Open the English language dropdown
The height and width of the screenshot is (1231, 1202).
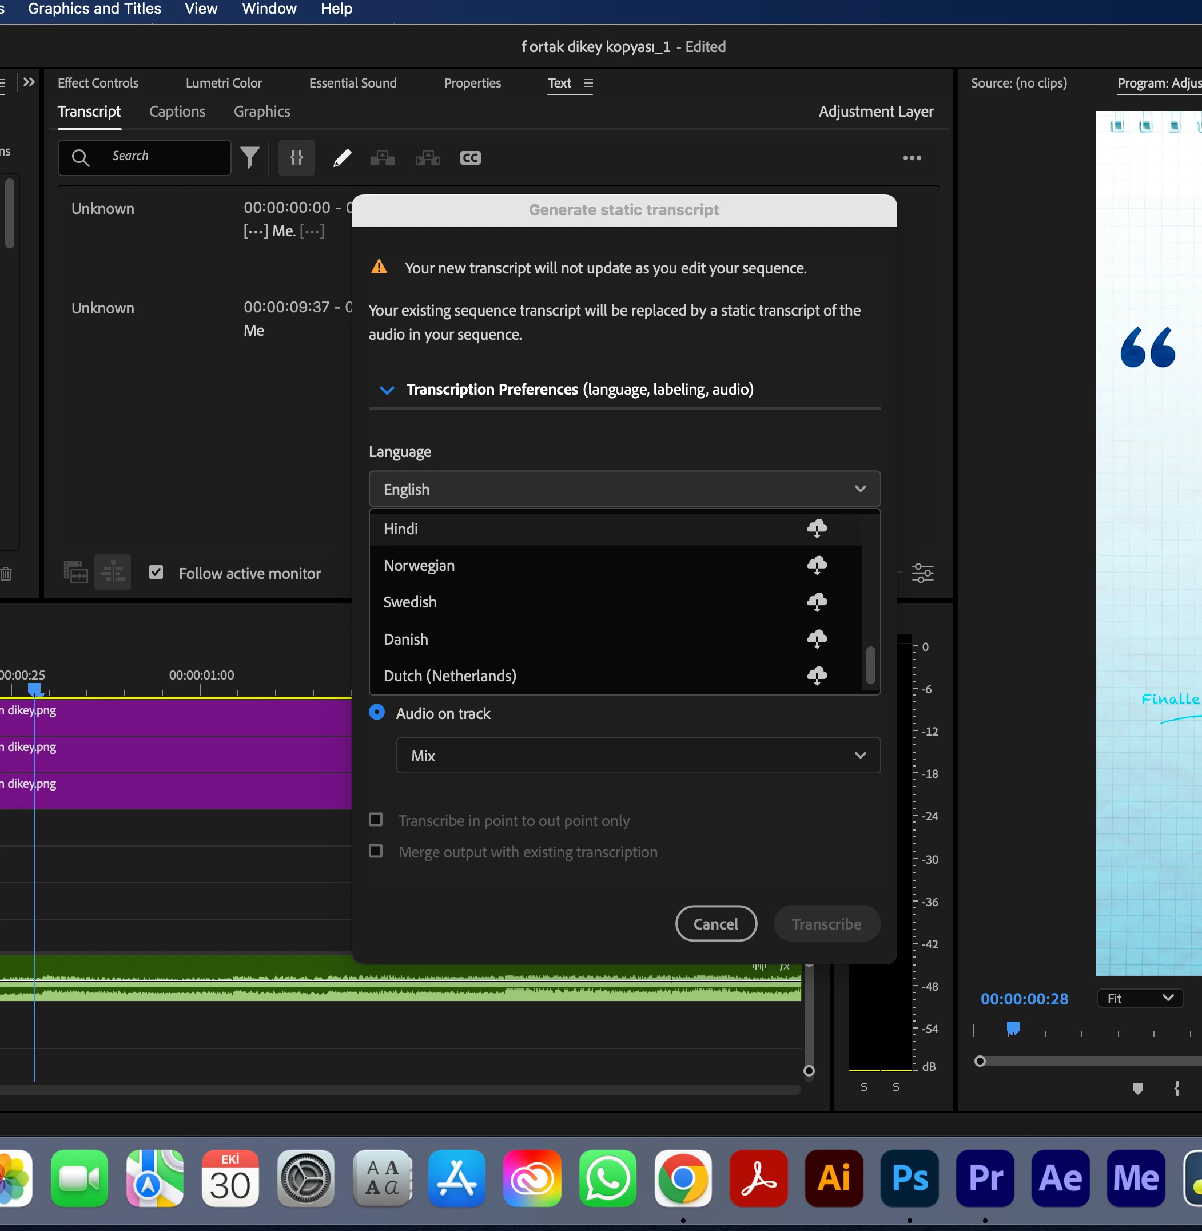click(x=624, y=489)
